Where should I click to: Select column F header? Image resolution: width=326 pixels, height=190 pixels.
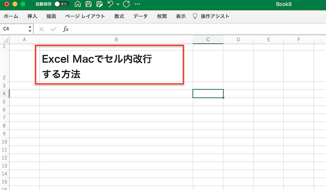pyautogui.click(x=299, y=39)
